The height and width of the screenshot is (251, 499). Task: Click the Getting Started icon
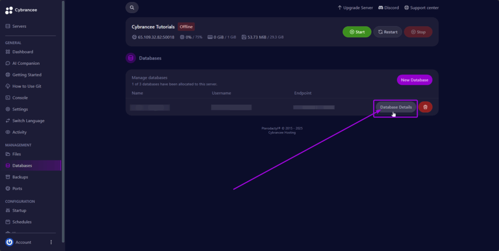[8, 75]
